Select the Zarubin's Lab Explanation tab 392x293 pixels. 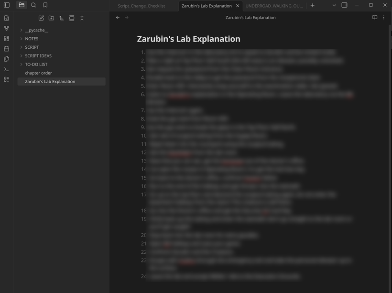pyautogui.click(x=207, y=6)
